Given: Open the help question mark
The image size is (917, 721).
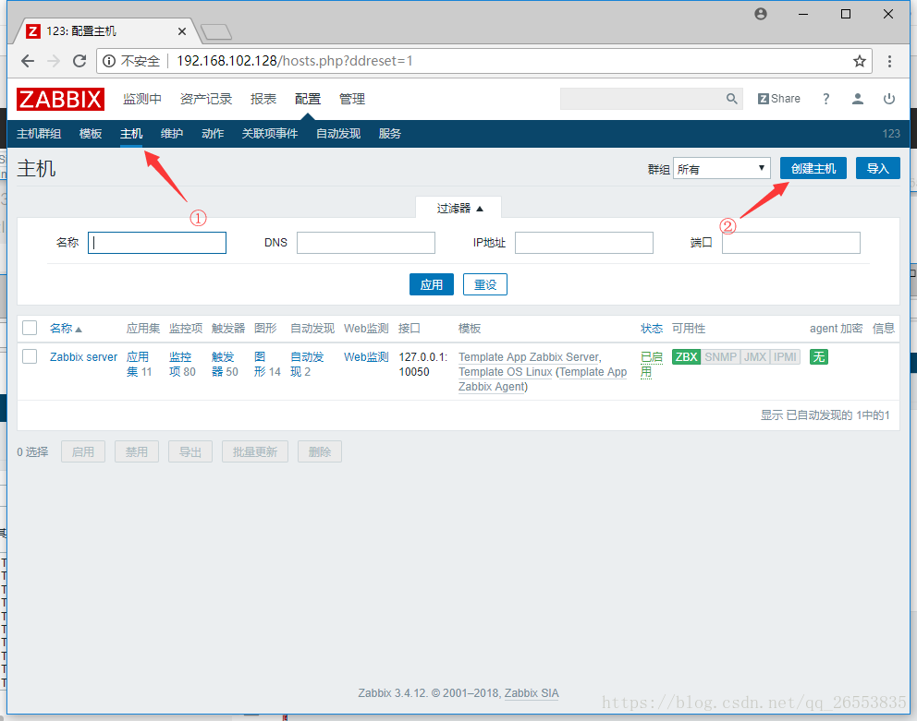Looking at the screenshot, I should 825,99.
